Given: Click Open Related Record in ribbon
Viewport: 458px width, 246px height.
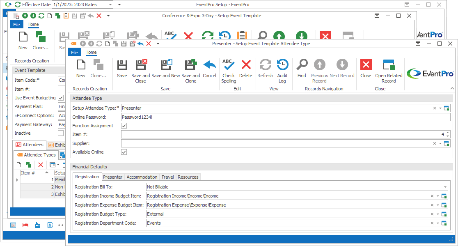Looking at the screenshot, I should coord(389,71).
